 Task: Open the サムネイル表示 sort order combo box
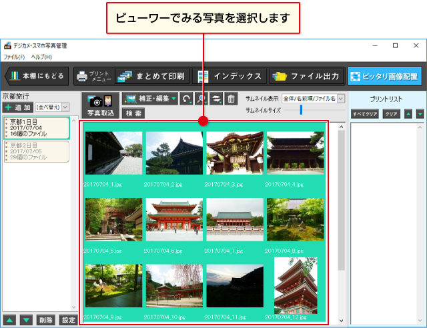pyautogui.click(x=313, y=99)
